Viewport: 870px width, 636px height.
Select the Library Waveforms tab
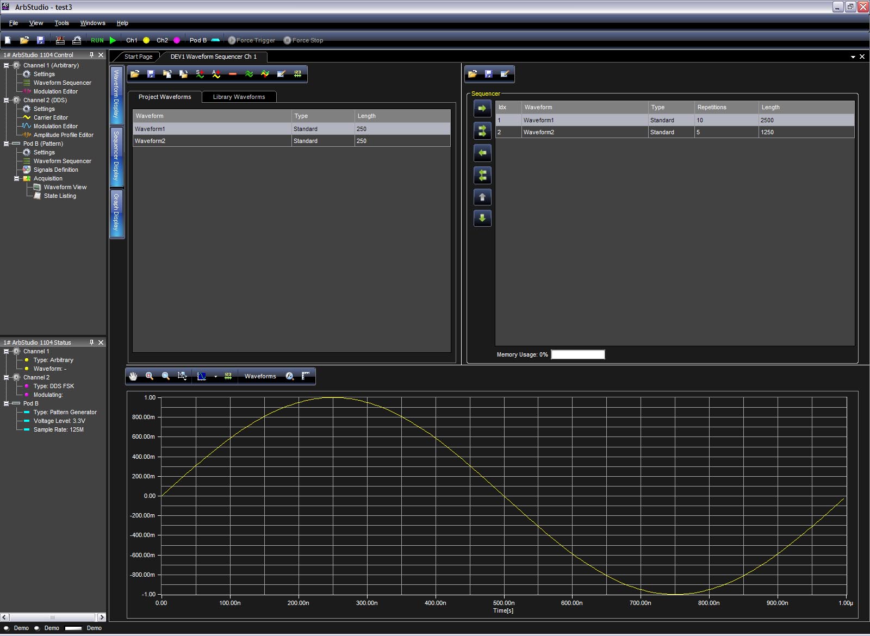[239, 97]
